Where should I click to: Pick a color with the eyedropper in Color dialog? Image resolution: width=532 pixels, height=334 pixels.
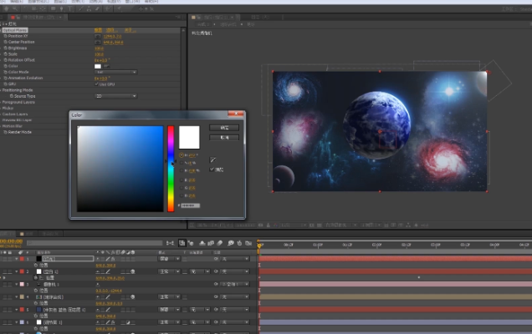click(214, 159)
